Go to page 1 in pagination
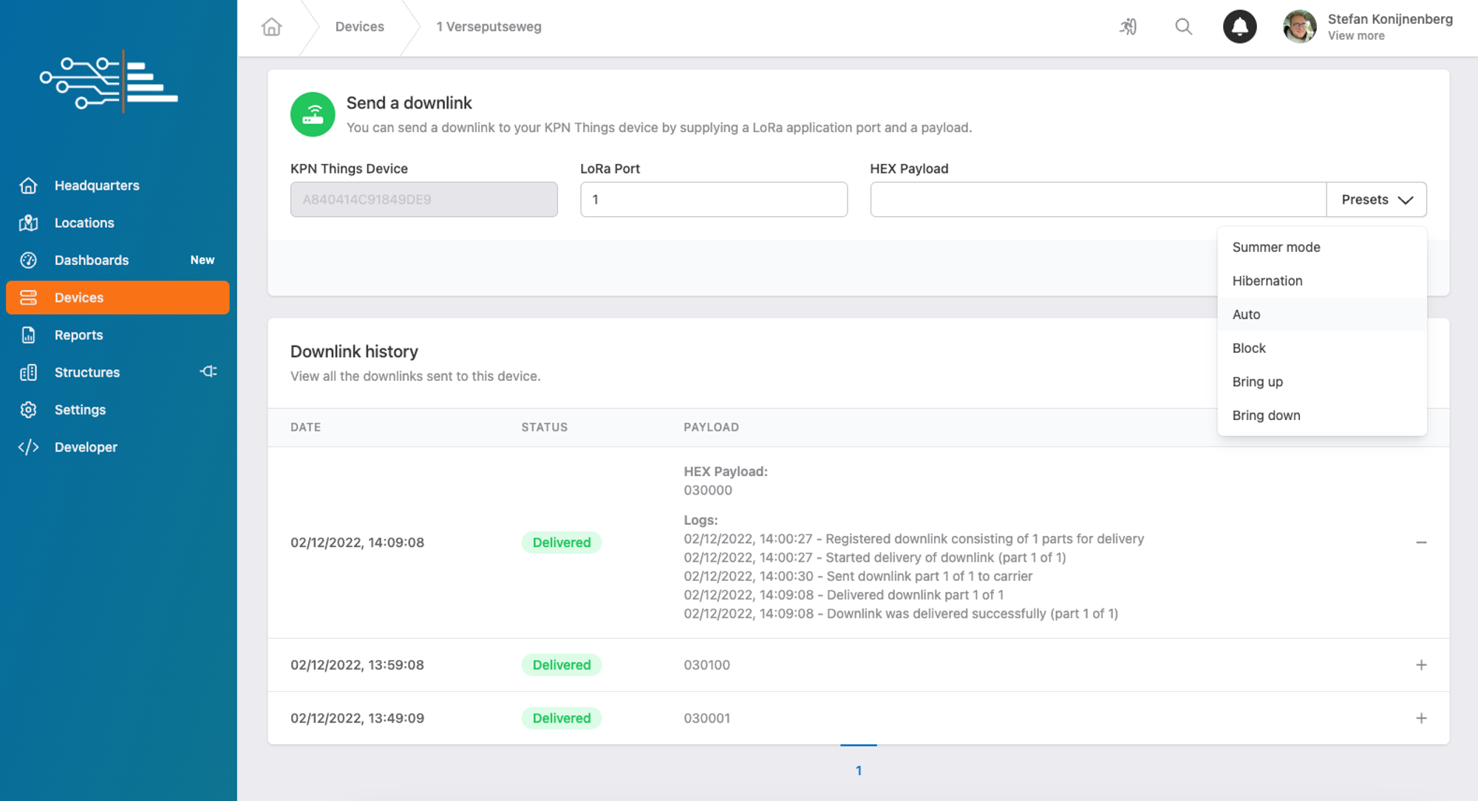This screenshot has height=801, width=1478. point(858,770)
